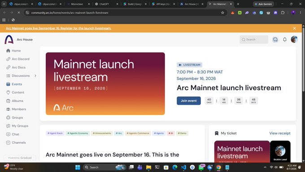Open Arc Discord link in sidebar
The width and height of the screenshot is (305, 172).
(17, 59)
